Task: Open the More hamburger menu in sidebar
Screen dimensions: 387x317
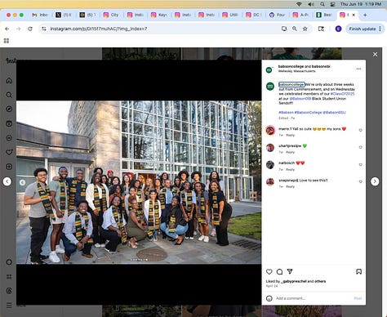Action: (x=9, y=306)
